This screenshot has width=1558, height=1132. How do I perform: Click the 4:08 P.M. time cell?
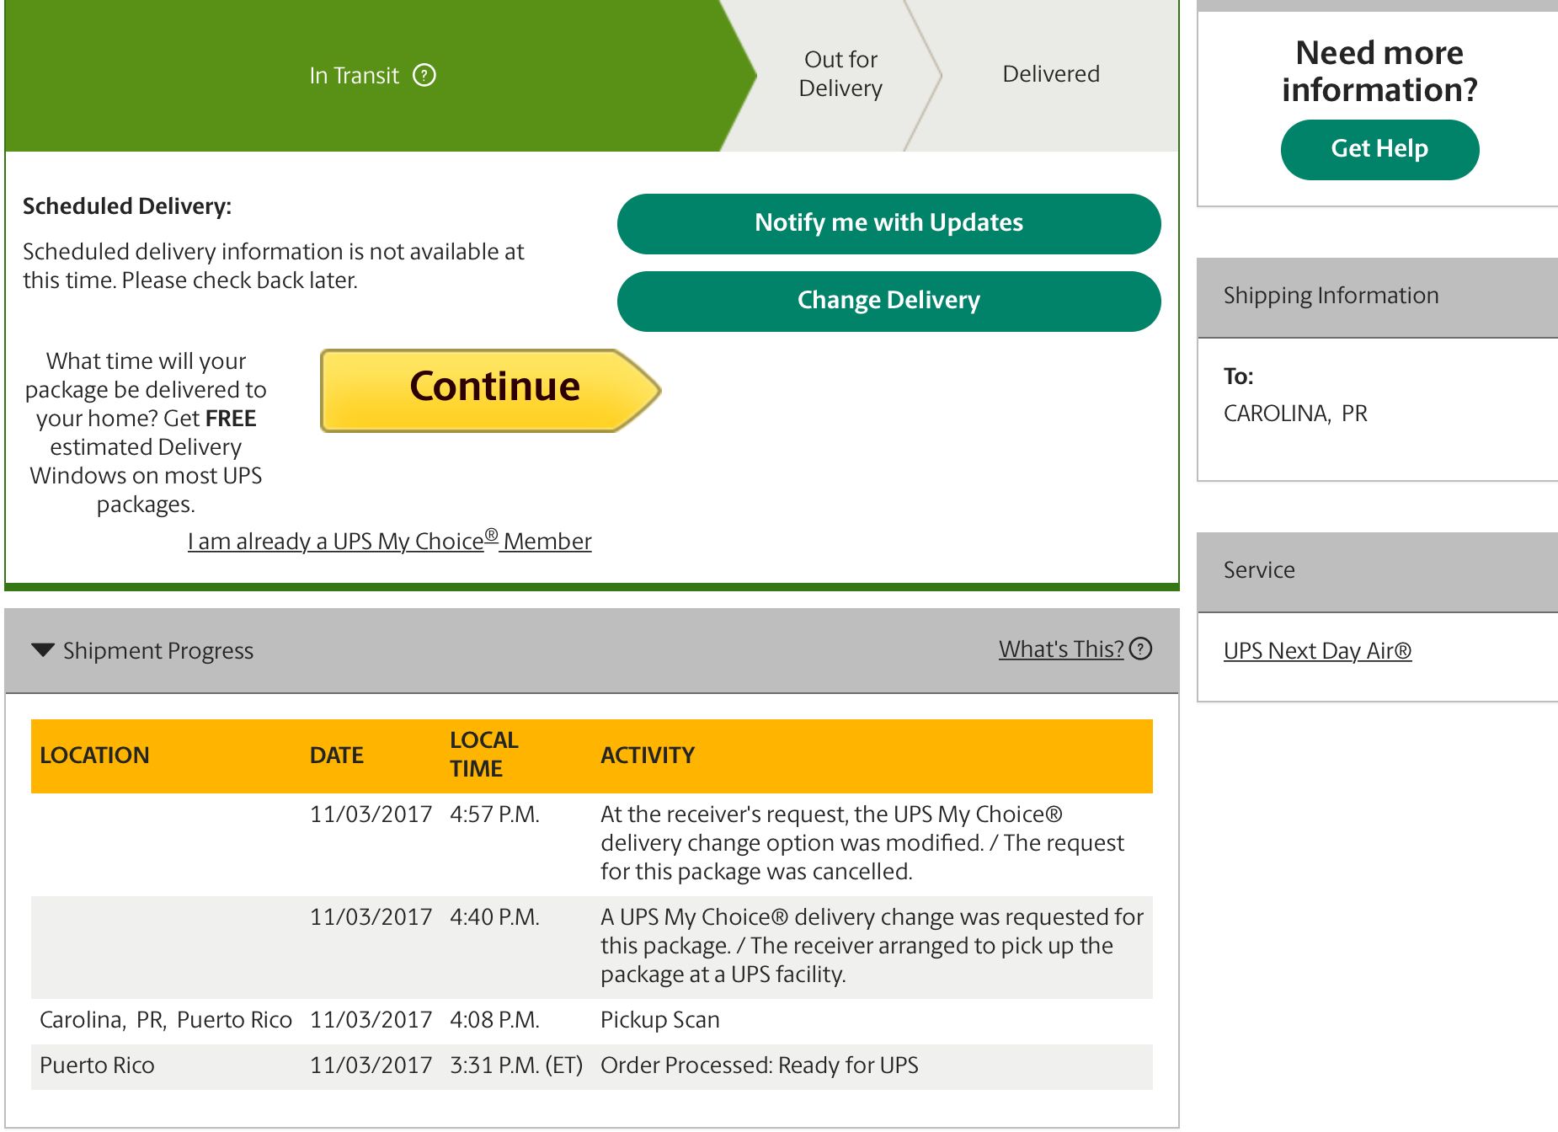[494, 1020]
